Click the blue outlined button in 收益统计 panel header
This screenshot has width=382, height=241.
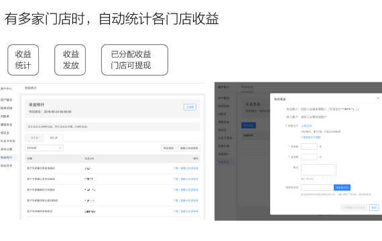pos(190,107)
